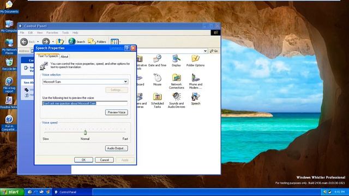Click the Forward arrow in Control Panel toolbar
The height and width of the screenshot is (196, 349).
[x=46, y=41]
